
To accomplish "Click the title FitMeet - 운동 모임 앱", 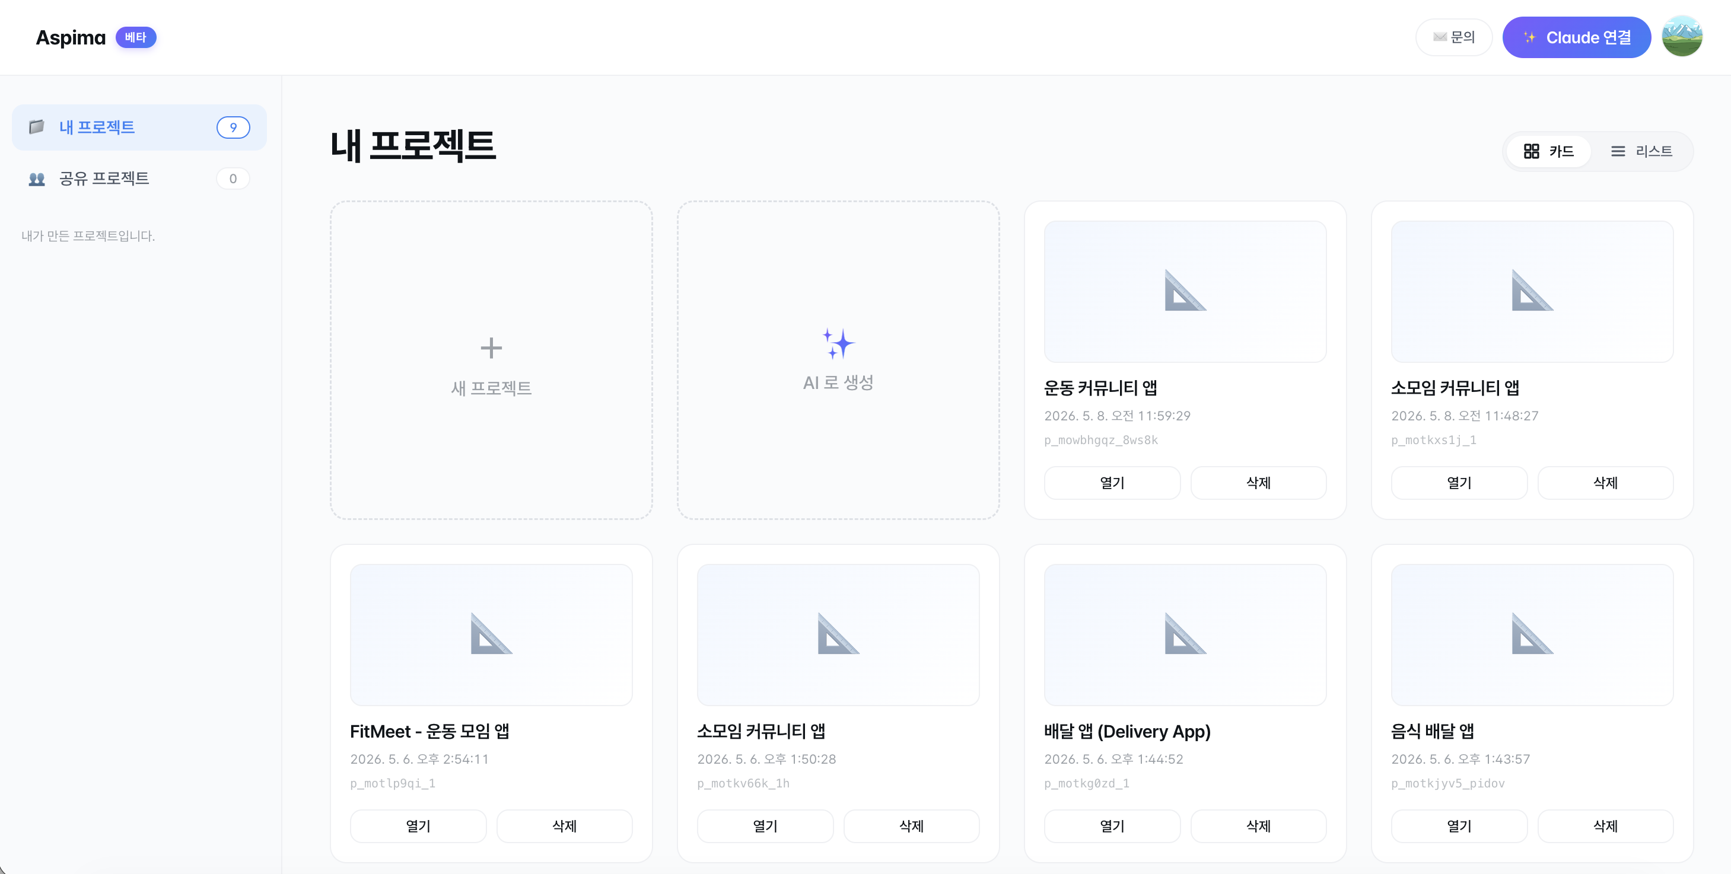I will pos(429,732).
